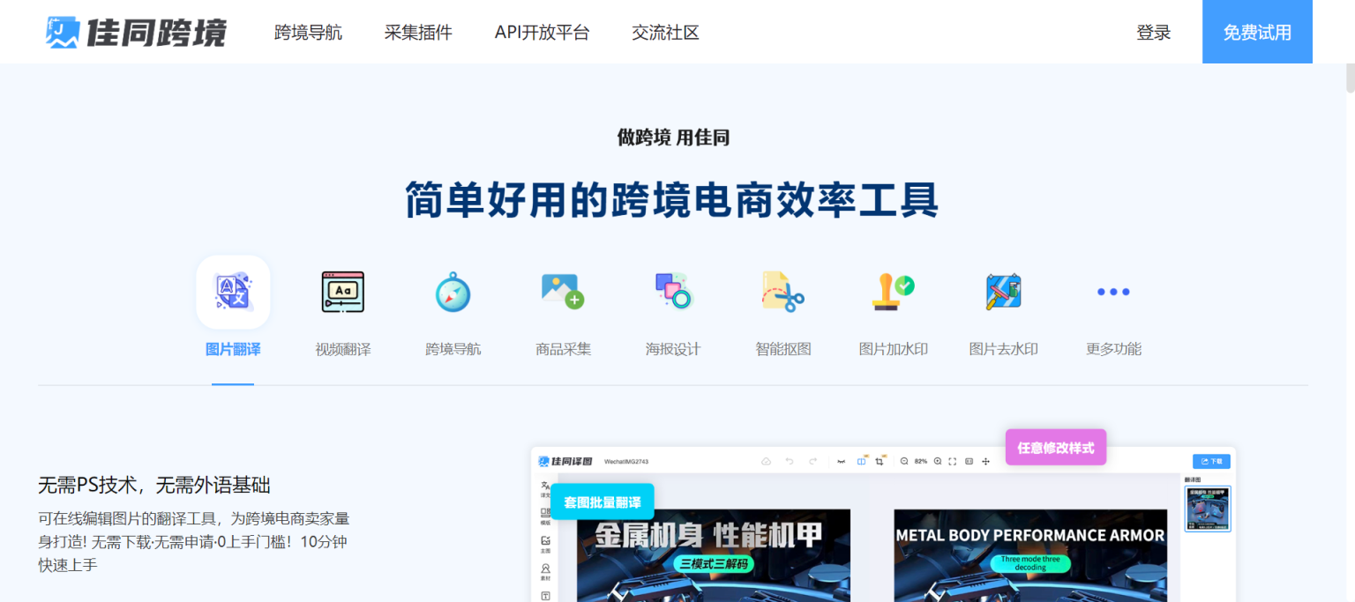Select the crop tool in the editor
This screenshot has height=602, width=1355.
click(880, 460)
